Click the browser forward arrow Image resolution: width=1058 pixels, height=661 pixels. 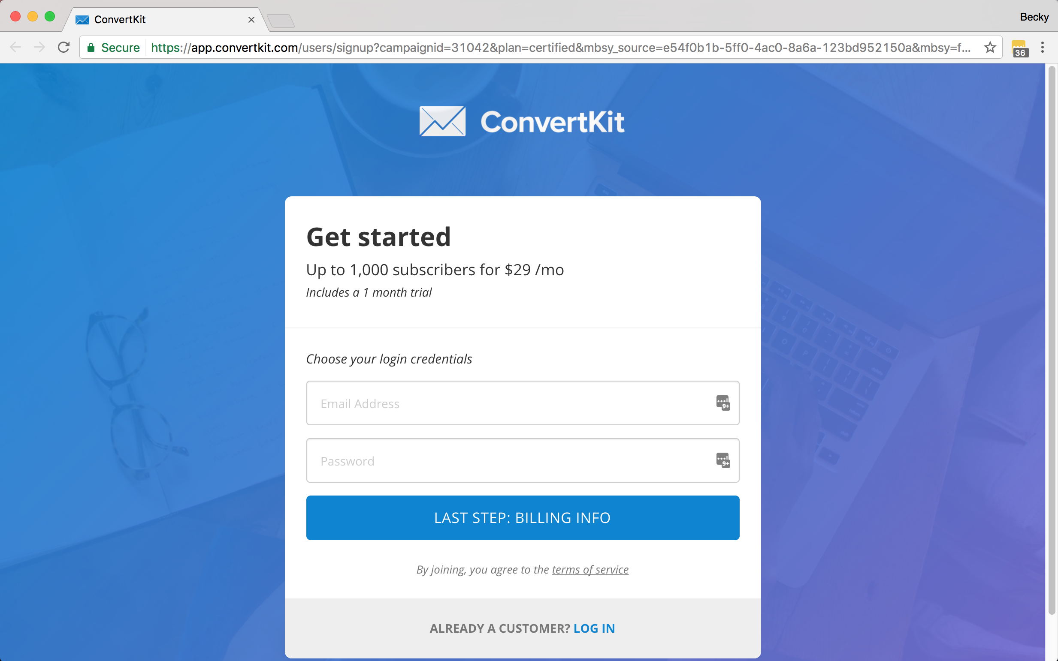[39, 47]
